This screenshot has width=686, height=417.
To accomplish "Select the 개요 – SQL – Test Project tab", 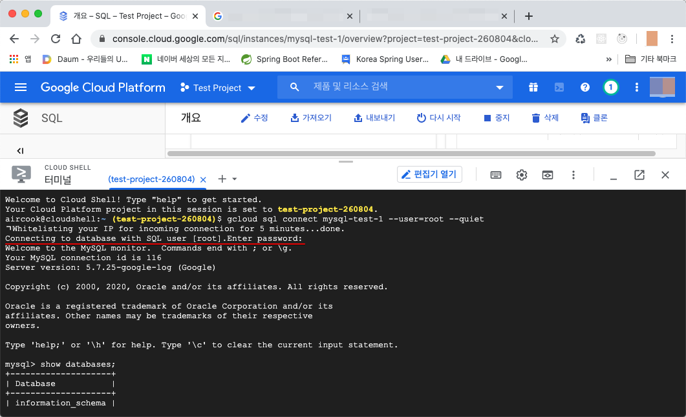I will coord(128,16).
